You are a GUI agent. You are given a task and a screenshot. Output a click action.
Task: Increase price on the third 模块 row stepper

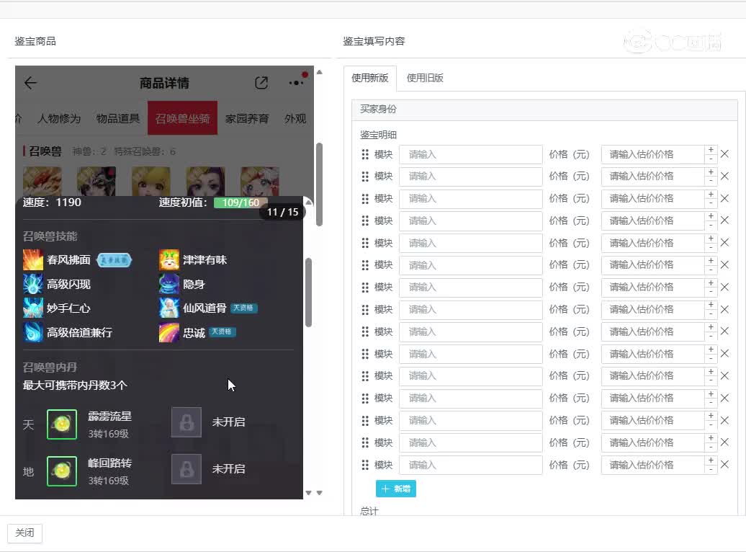[711, 194]
